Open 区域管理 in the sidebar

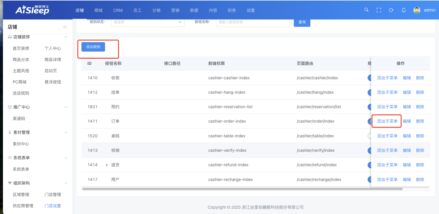coord(21,195)
